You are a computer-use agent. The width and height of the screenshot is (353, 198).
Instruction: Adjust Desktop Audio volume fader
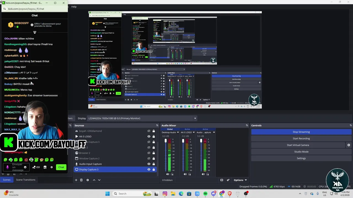coord(165,141)
